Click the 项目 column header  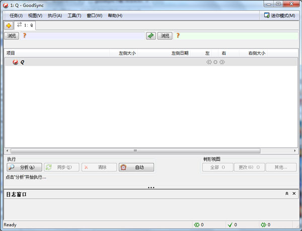click(57, 53)
